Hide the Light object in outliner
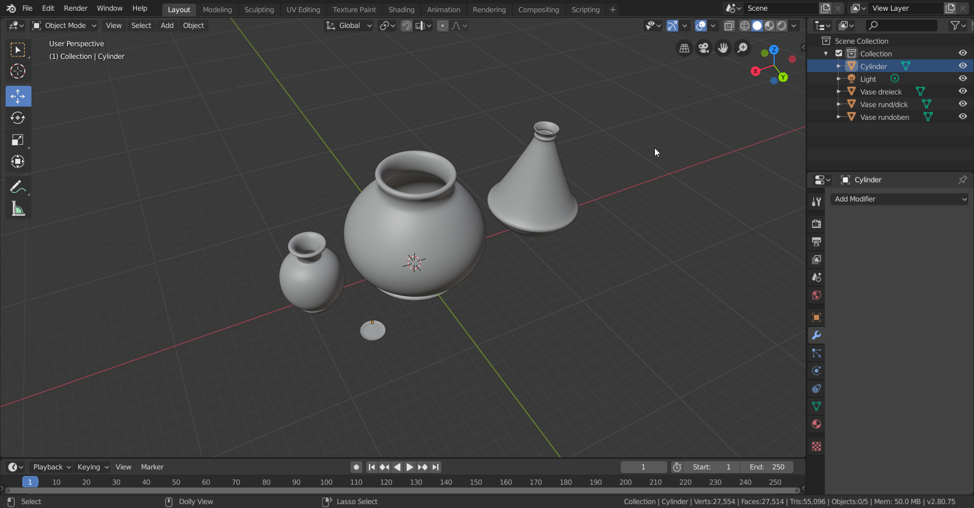 tap(962, 79)
